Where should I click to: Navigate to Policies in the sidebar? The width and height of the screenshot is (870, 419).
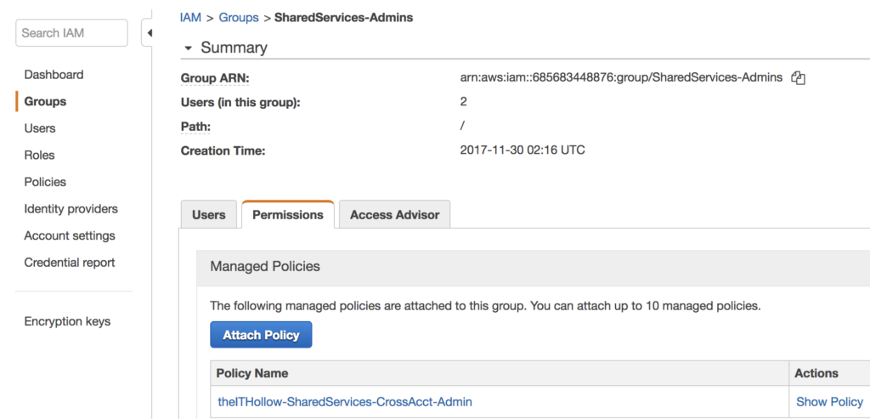(x=45, y=182)
